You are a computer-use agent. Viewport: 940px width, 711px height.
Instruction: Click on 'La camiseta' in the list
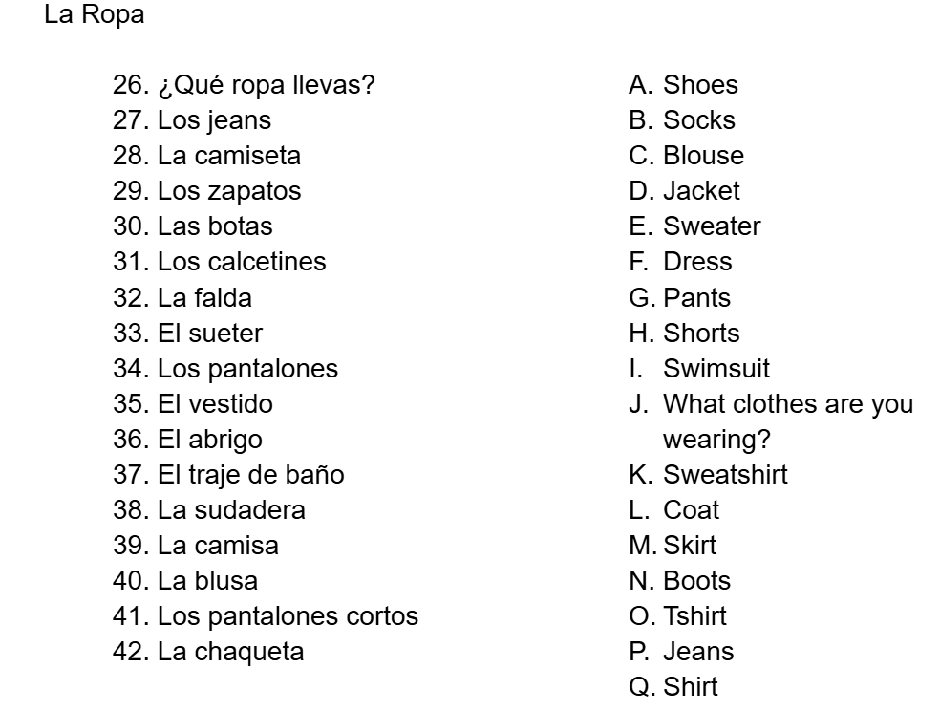coord(228,156)
